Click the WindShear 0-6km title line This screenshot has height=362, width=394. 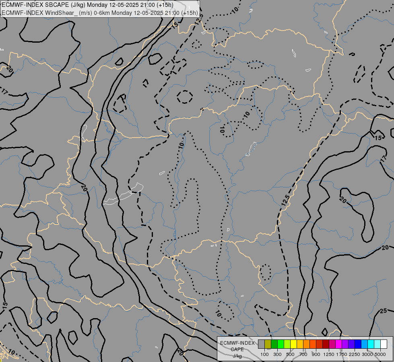(100, 13)
